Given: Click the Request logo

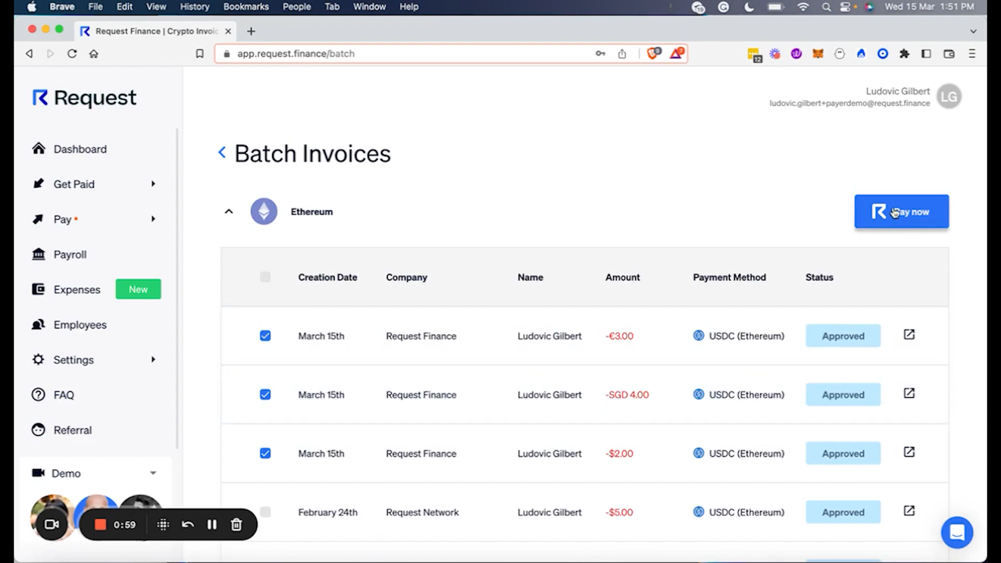Looking at the screenshot, I should [84, 98].
